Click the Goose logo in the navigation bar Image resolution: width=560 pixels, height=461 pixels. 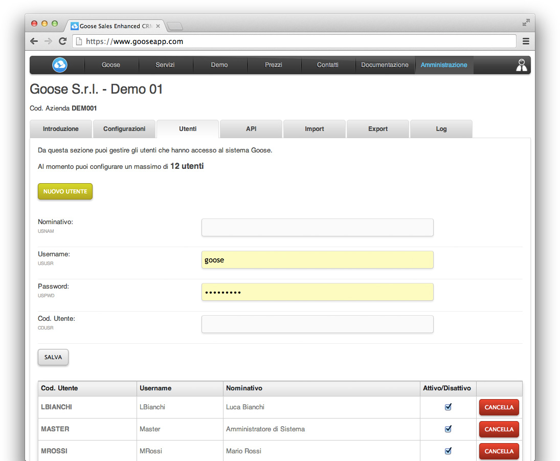click(60, 65)
